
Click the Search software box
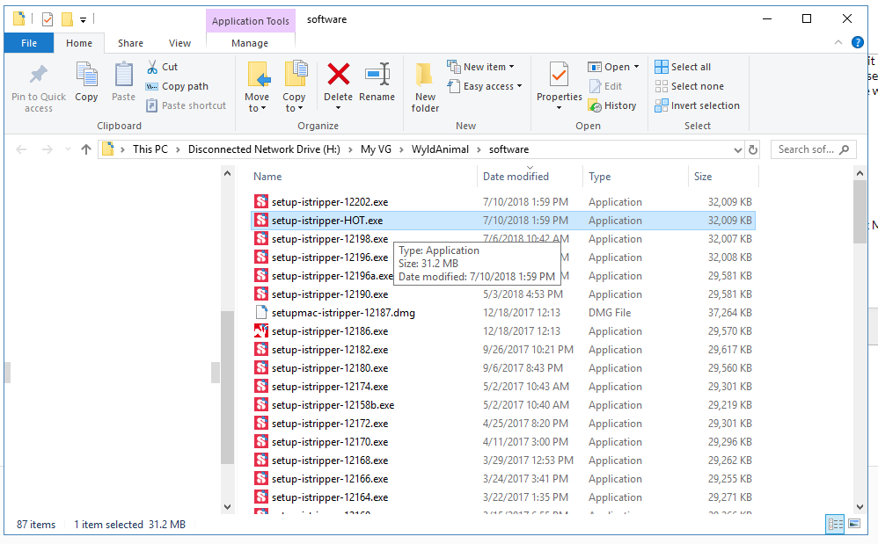coord(813,149)
